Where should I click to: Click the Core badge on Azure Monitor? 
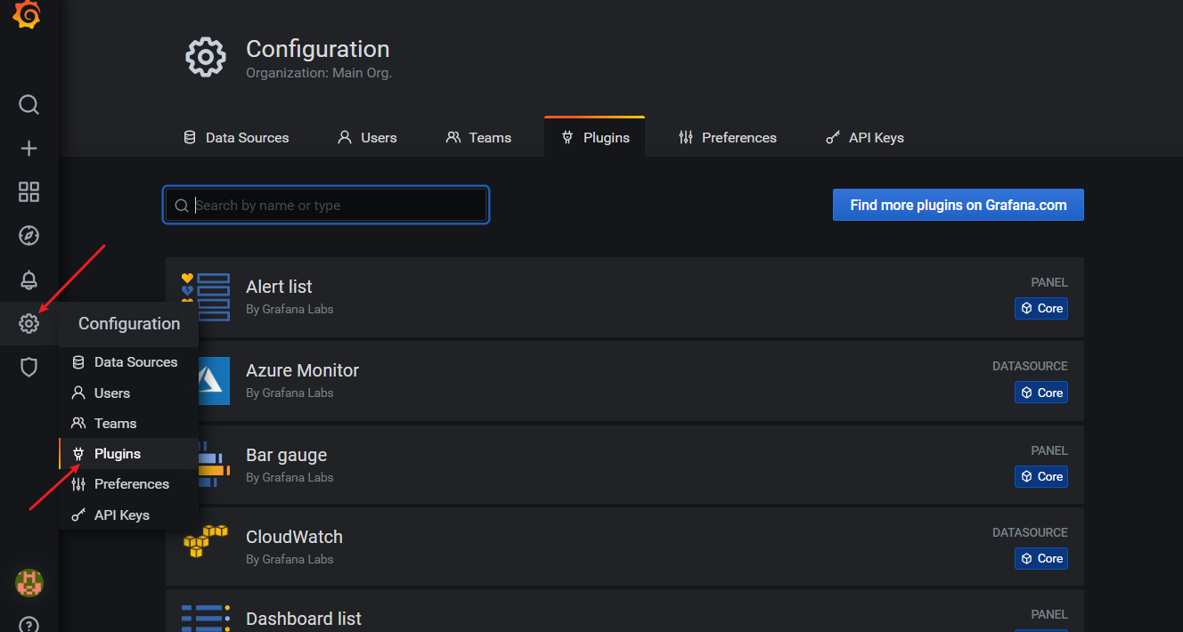pos(1041,393)
